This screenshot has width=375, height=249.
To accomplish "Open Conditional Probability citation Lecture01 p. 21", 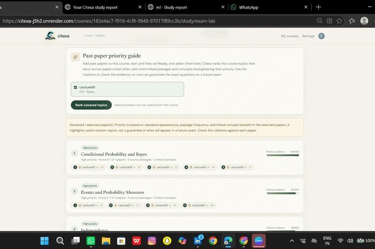I will click(126, 167).
